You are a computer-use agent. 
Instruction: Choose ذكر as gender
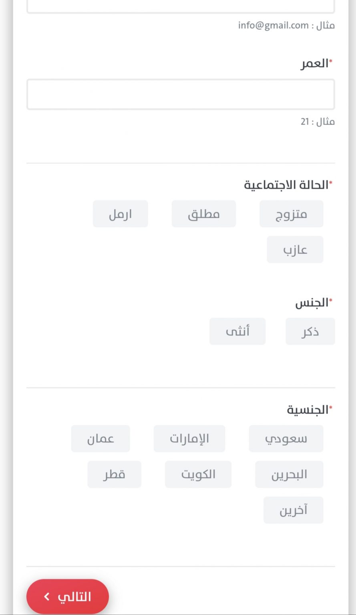(310, 331)
